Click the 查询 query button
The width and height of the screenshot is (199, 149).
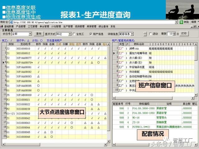point(39,34)
